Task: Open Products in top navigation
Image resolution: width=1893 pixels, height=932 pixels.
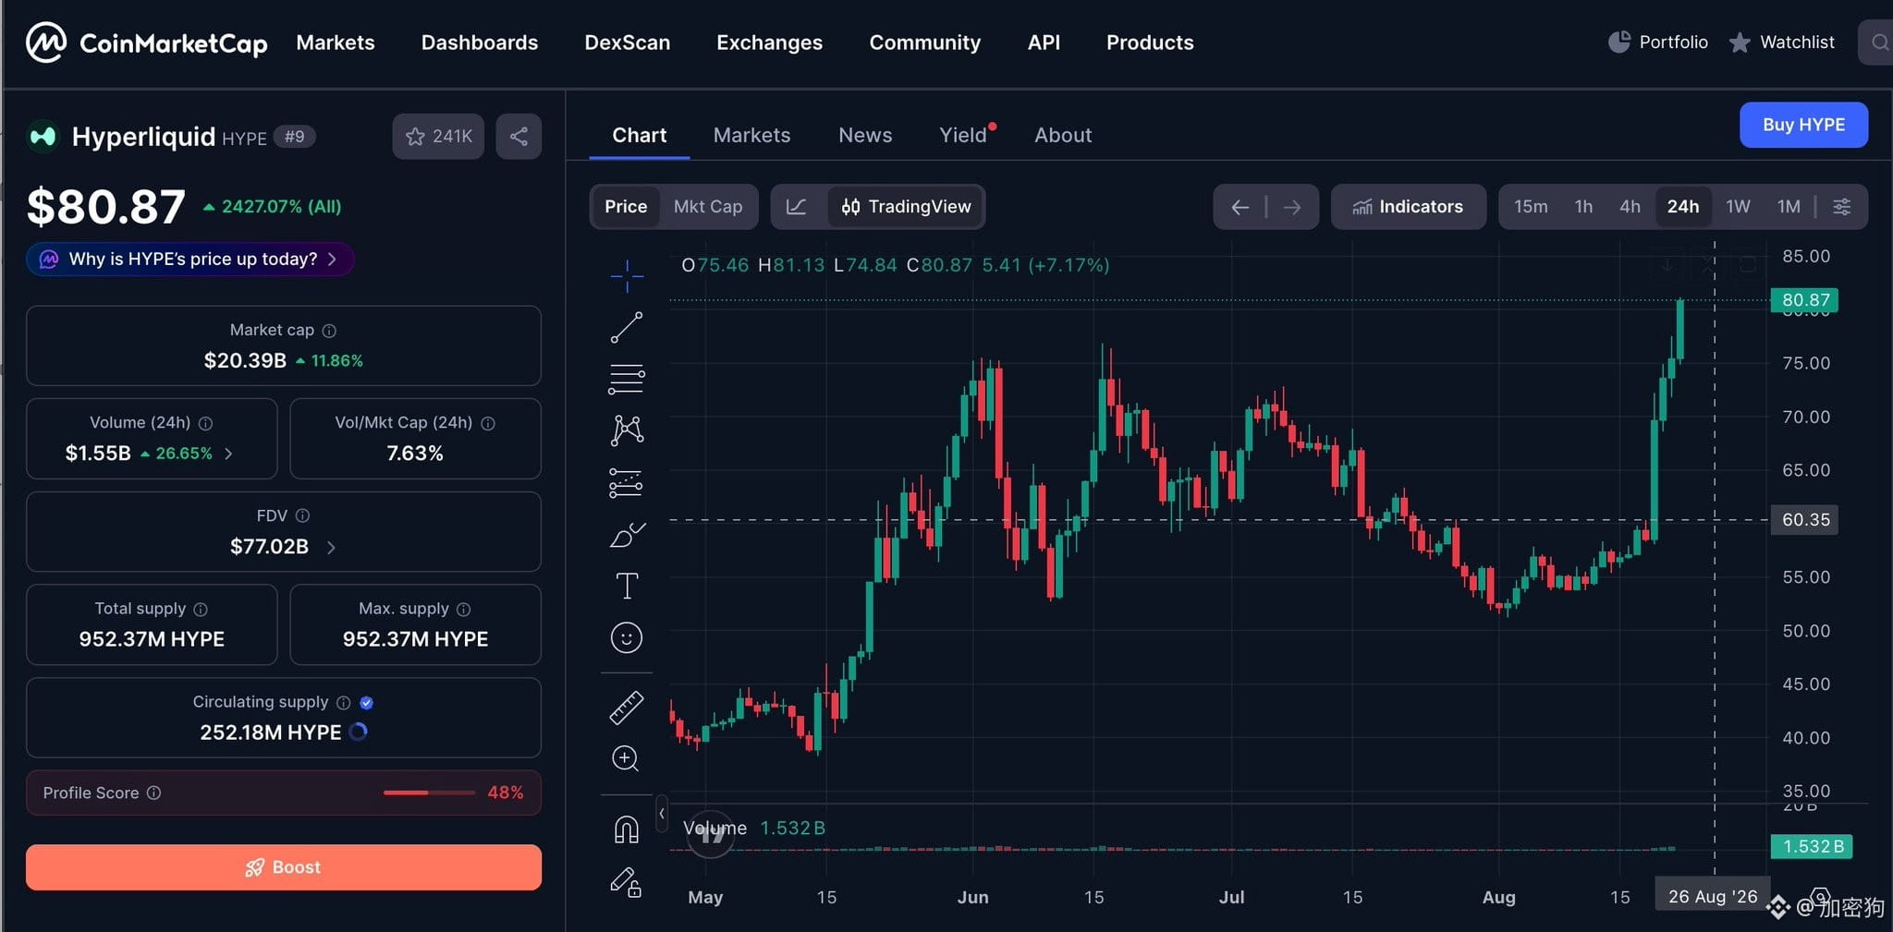Action: [x=1150, y=42]
